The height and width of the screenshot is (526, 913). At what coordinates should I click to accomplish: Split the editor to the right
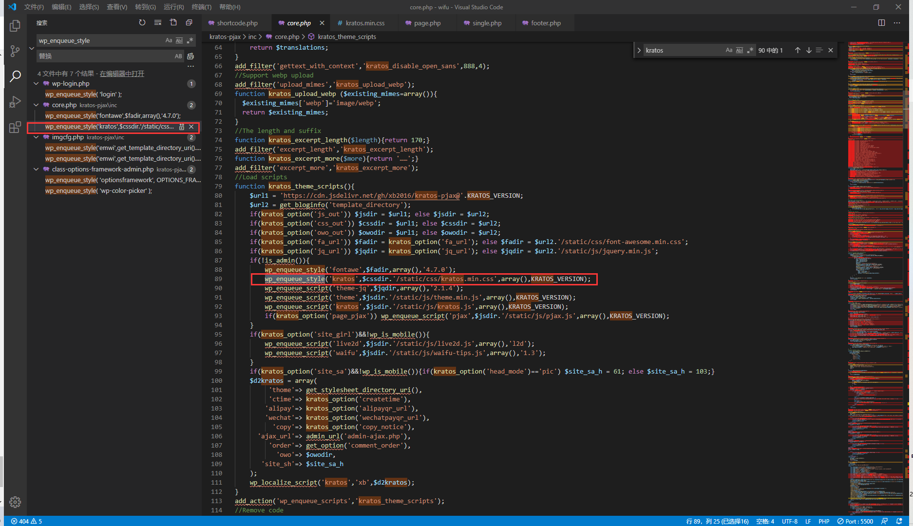click(881, 23)
